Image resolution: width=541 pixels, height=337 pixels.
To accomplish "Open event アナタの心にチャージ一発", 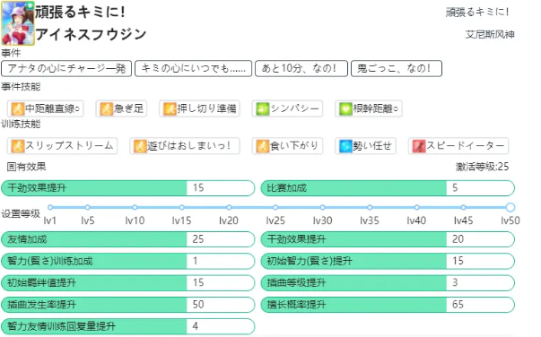I will pyautogui.click(x=66, y=69).
